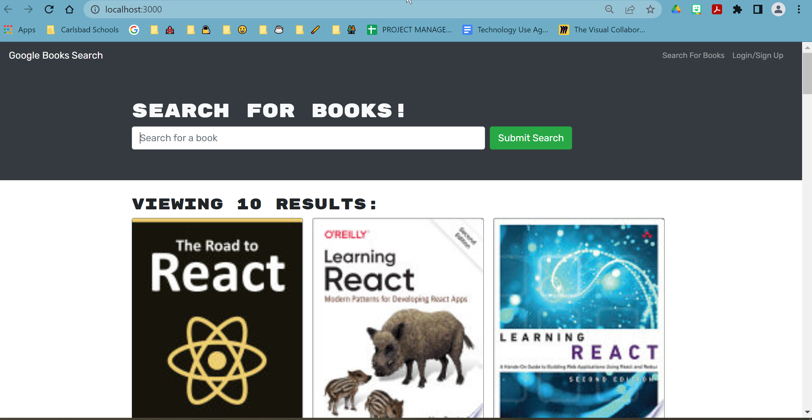Open the zoom magnifier icon in address bar
This screenshot has height=420, width=812.
[609, 9]
